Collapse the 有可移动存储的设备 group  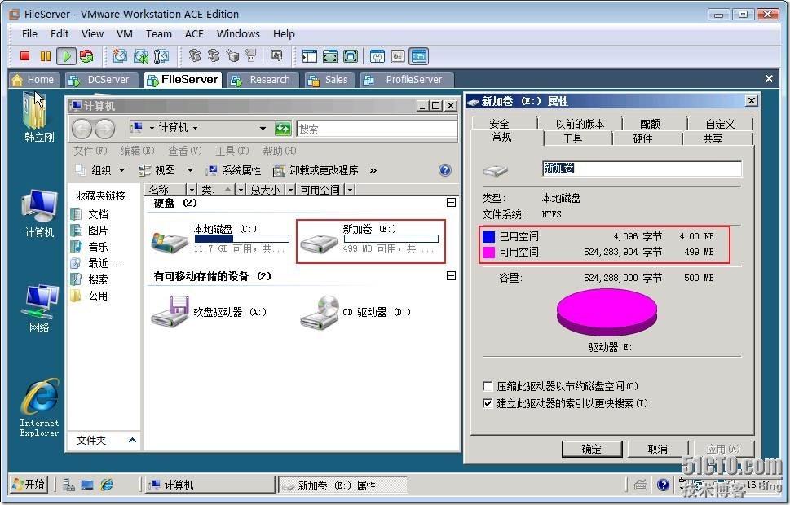tap(452, 276)
